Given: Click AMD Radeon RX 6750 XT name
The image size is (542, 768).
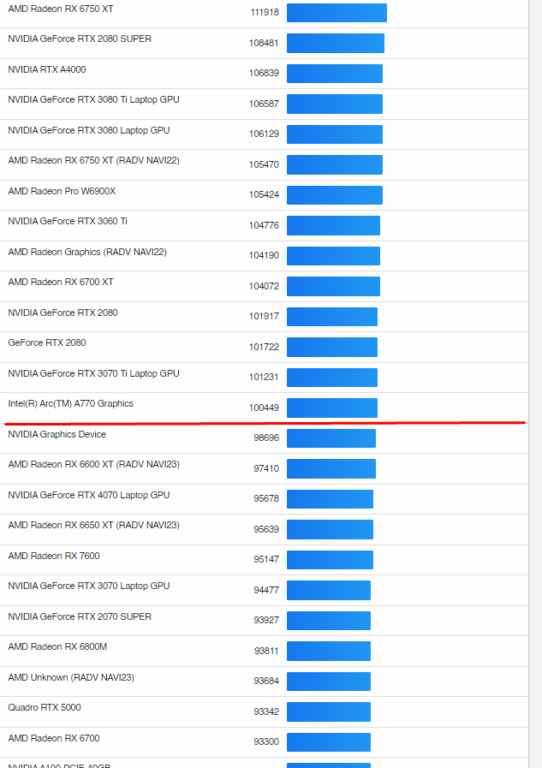Looking at the screenshot, I should pos(61,9).
